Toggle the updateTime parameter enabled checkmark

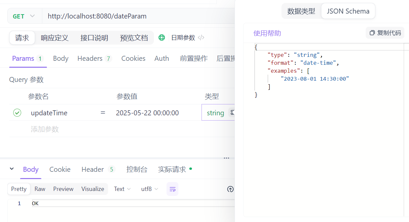tap(17, 113)
